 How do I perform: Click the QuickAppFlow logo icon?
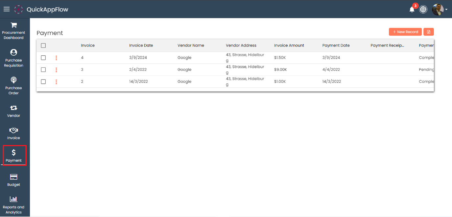[19, 9]
